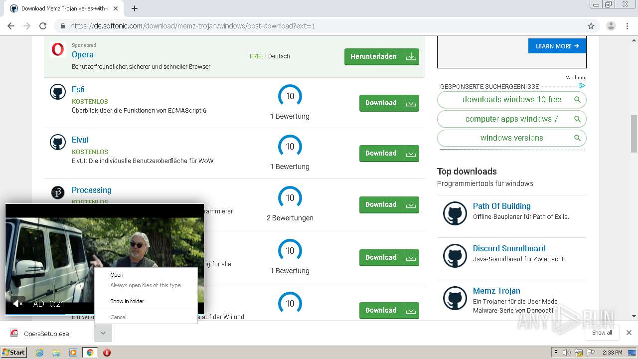Search downloads windows 10 free suggestion
Image resolution: width=638 pixels, height=359 pixels.
point(512,100)
